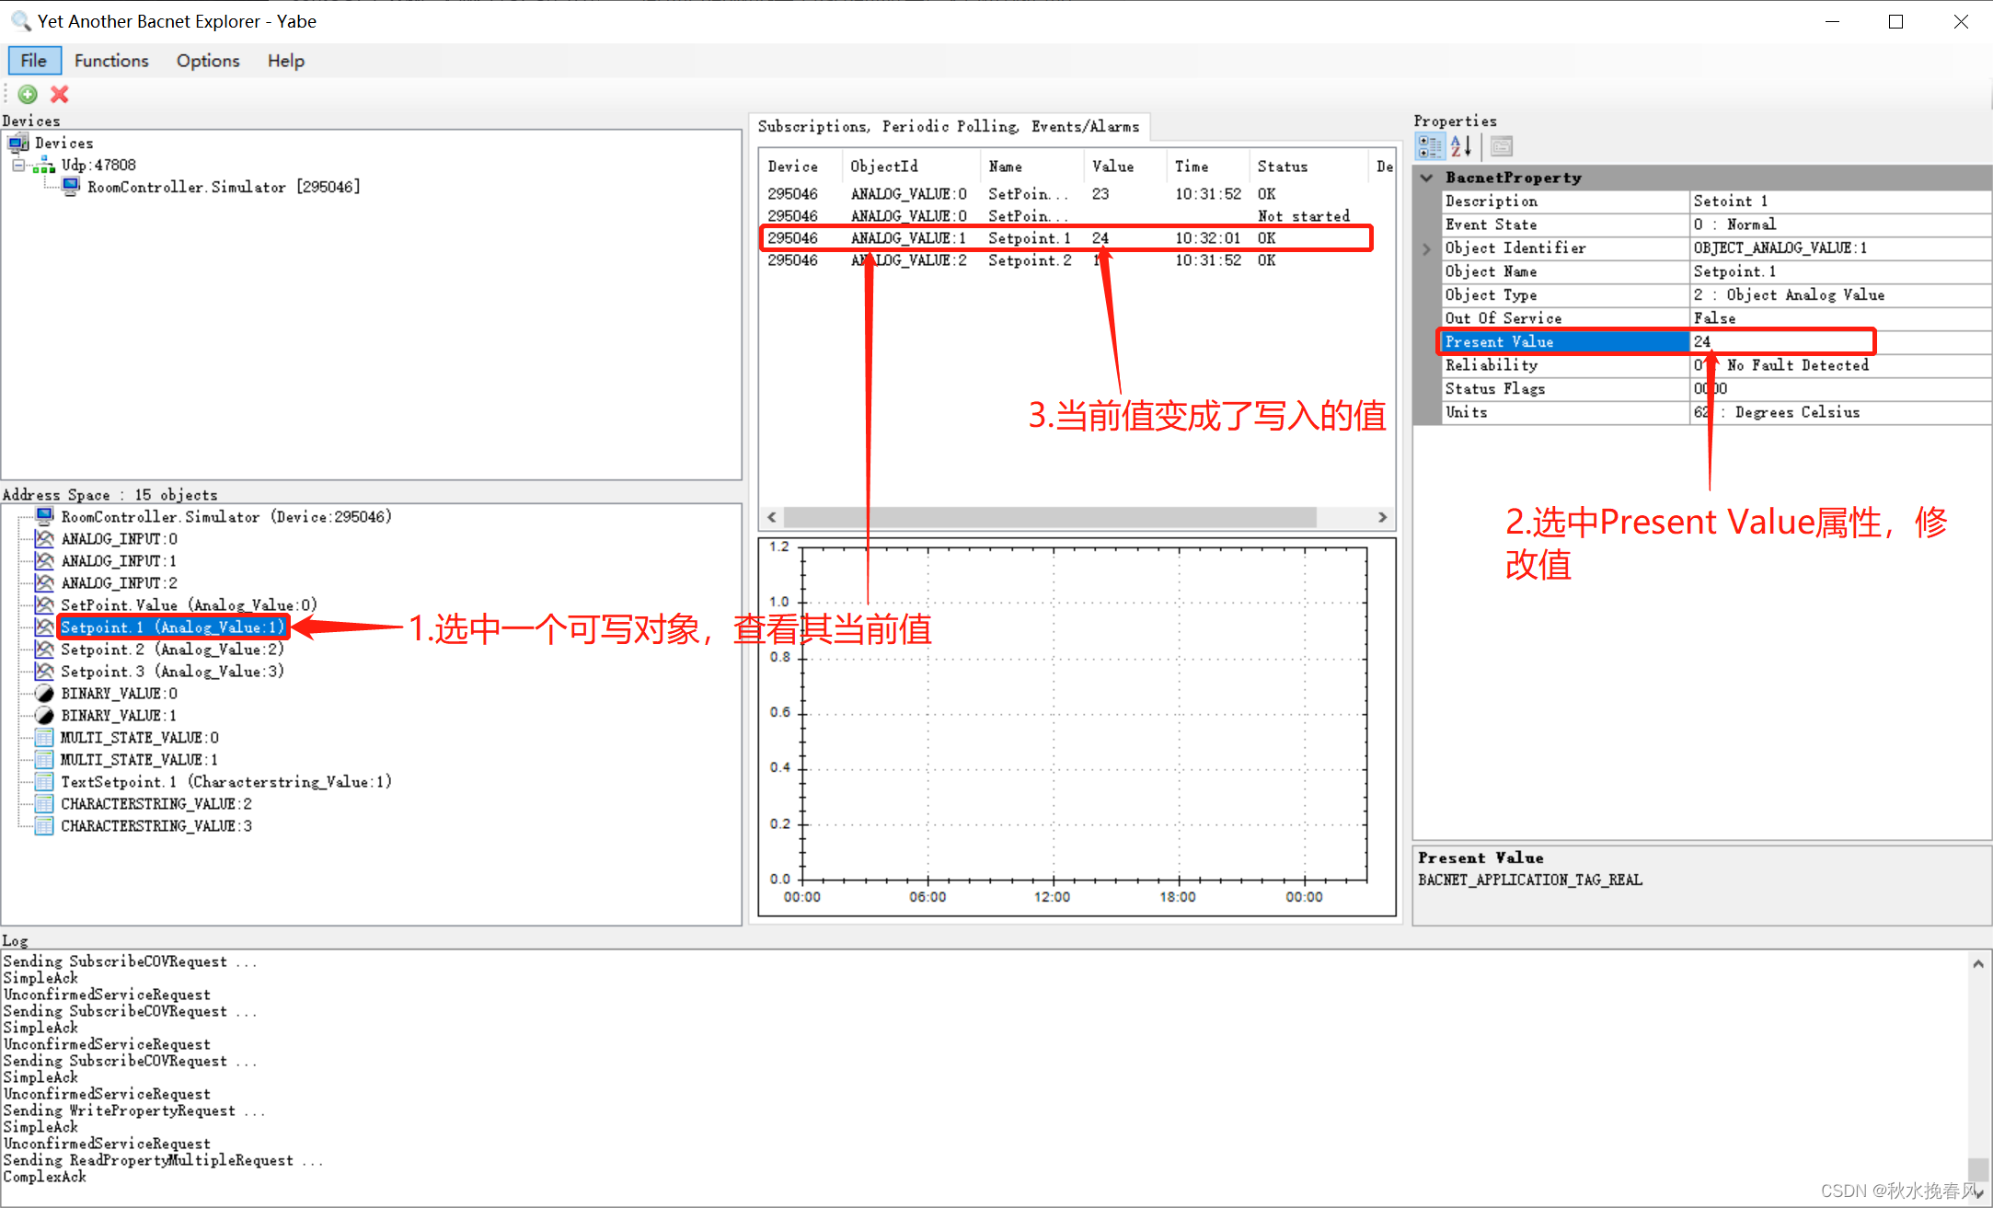This screenshot has width=1993, height=1208.
Task: Open the Property Pages icon
Action: (1501, 145)
